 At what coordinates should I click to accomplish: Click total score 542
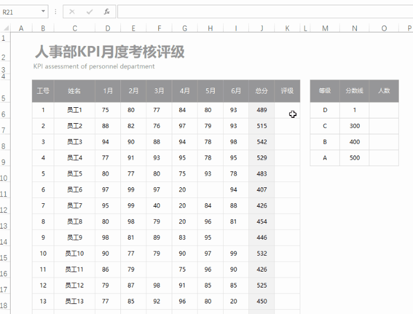point(261,142)
